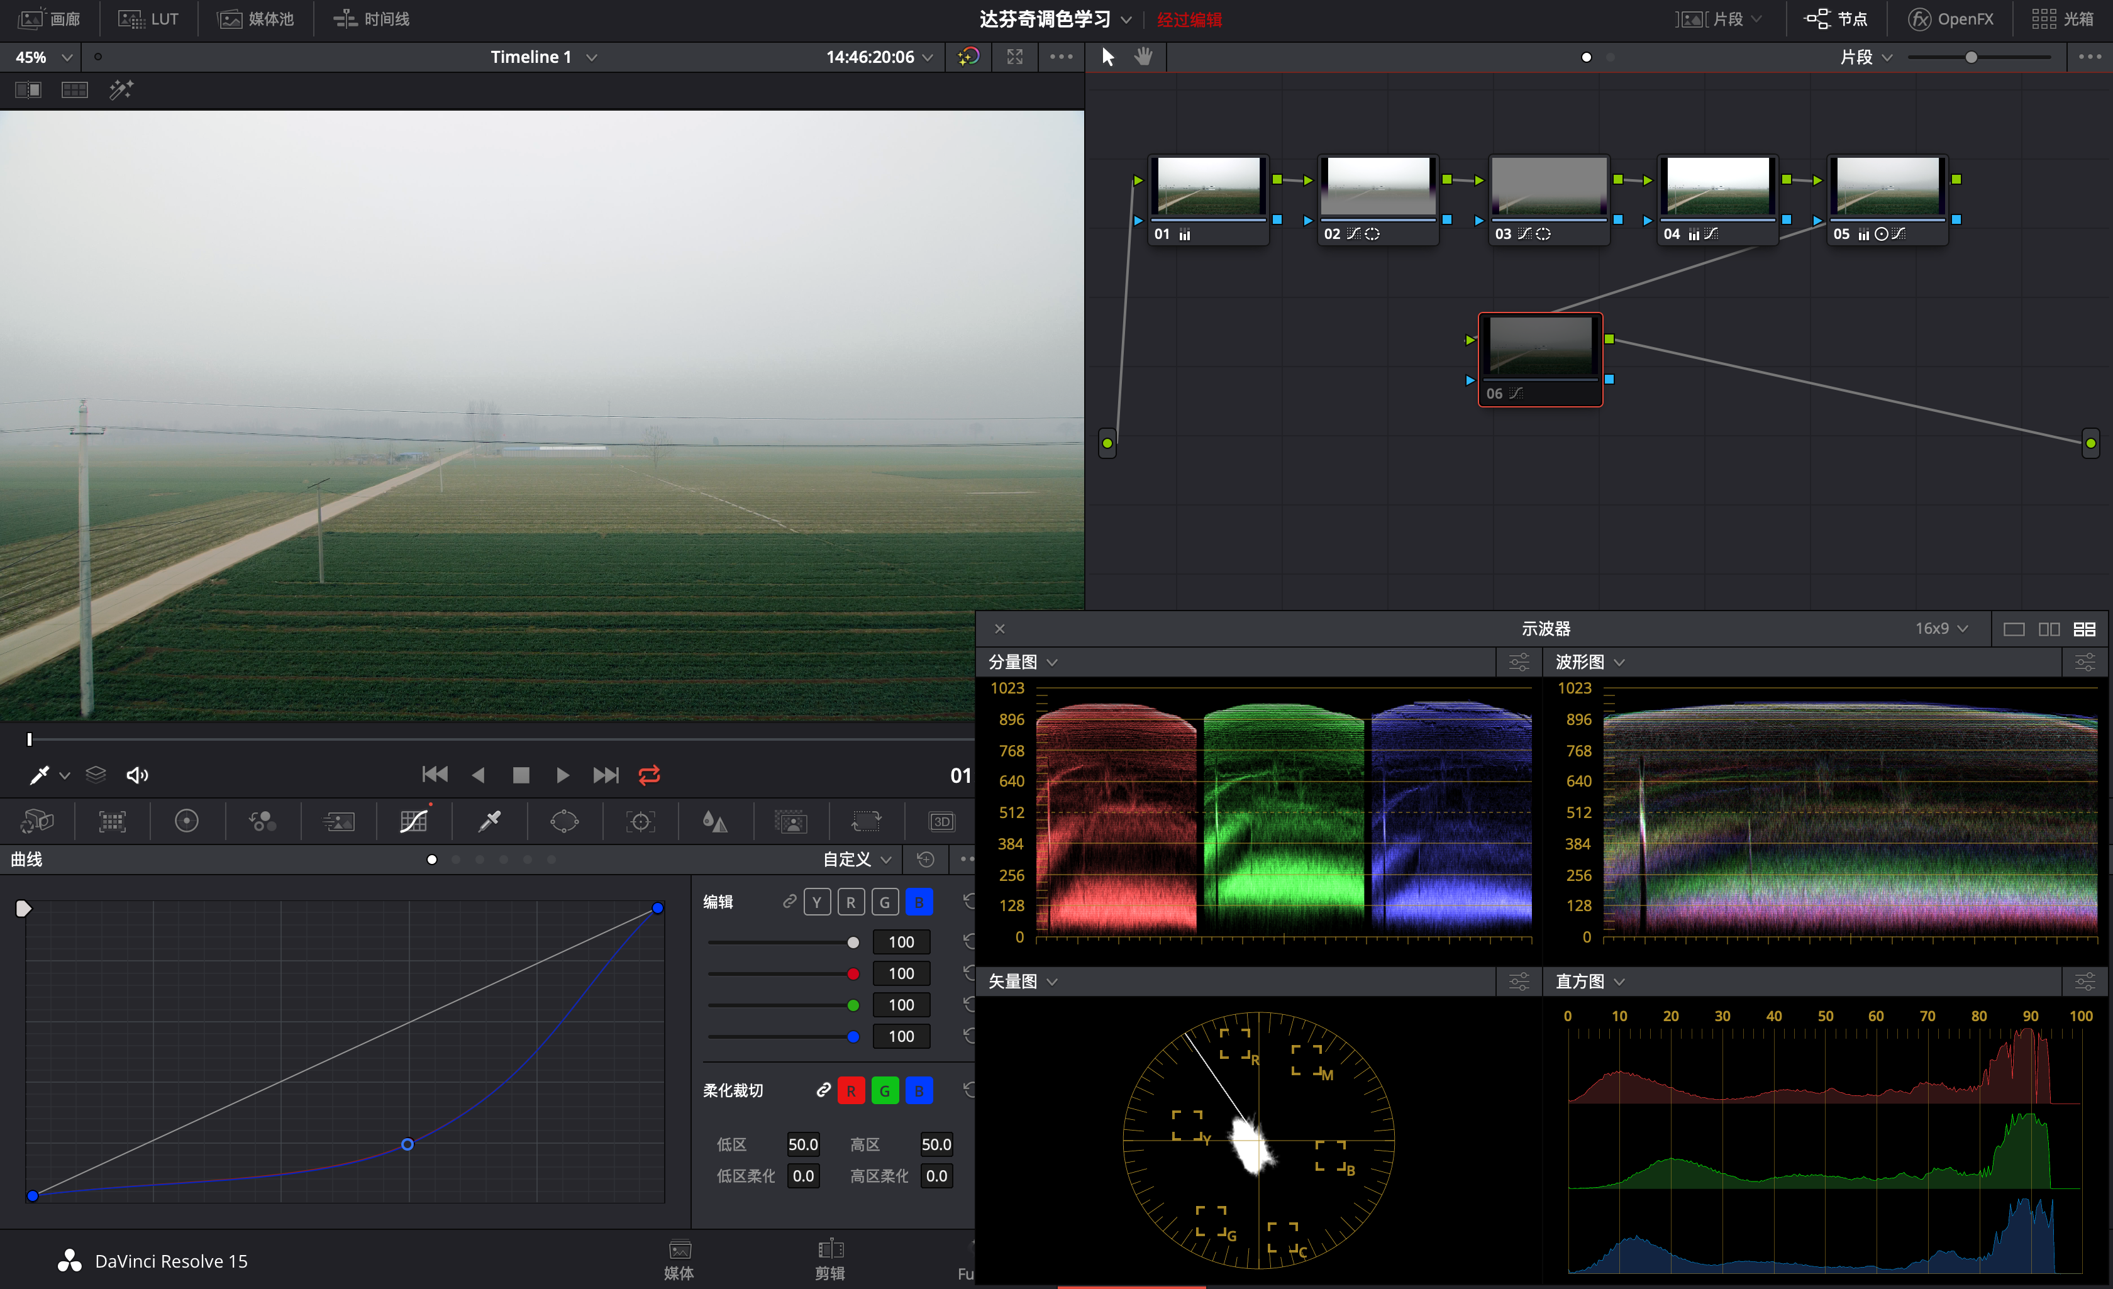Click the 节点 nodes button
This screenshot has width=2113, height=1289.
(1836, 19)
